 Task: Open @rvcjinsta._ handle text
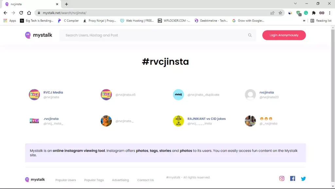pyautogui.click(x=125, y=121)
